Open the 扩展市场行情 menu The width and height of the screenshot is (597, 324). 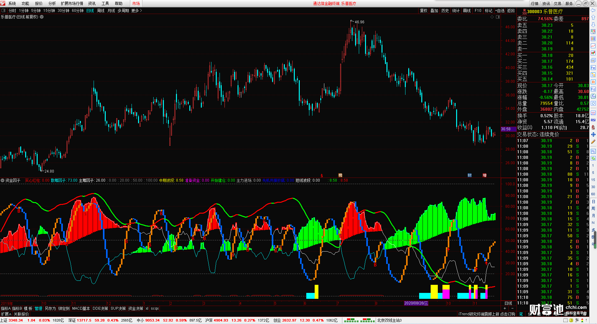click(x=72, y=3)
